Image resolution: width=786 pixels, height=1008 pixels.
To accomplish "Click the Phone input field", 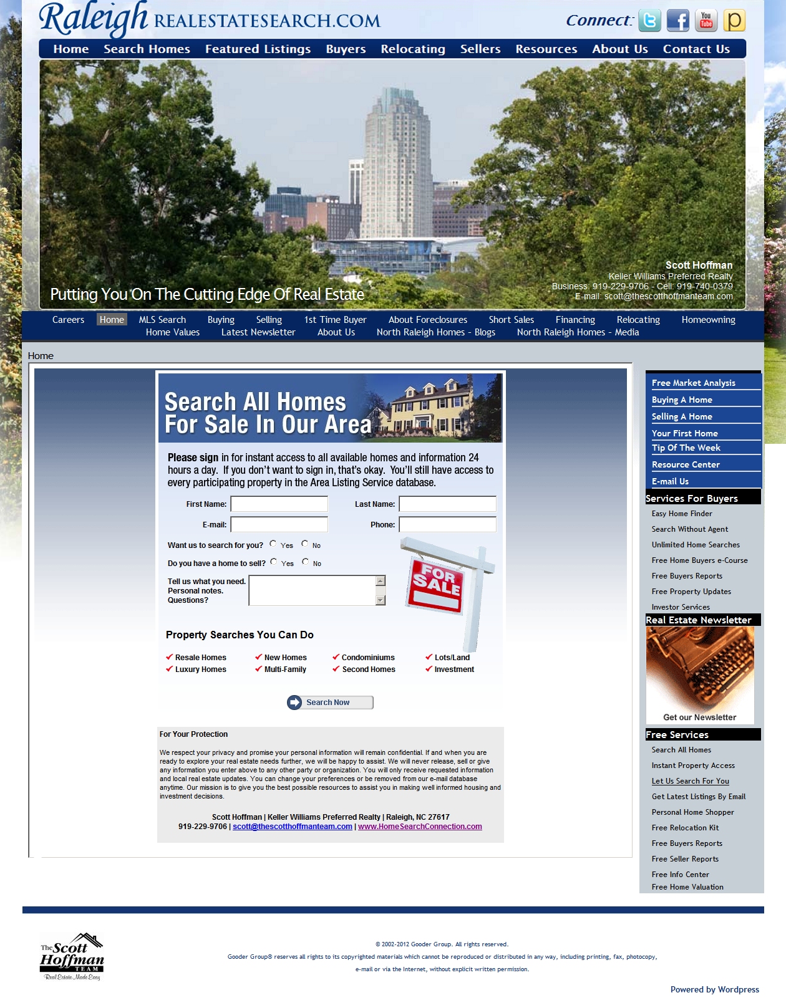I will coord(448,524).
